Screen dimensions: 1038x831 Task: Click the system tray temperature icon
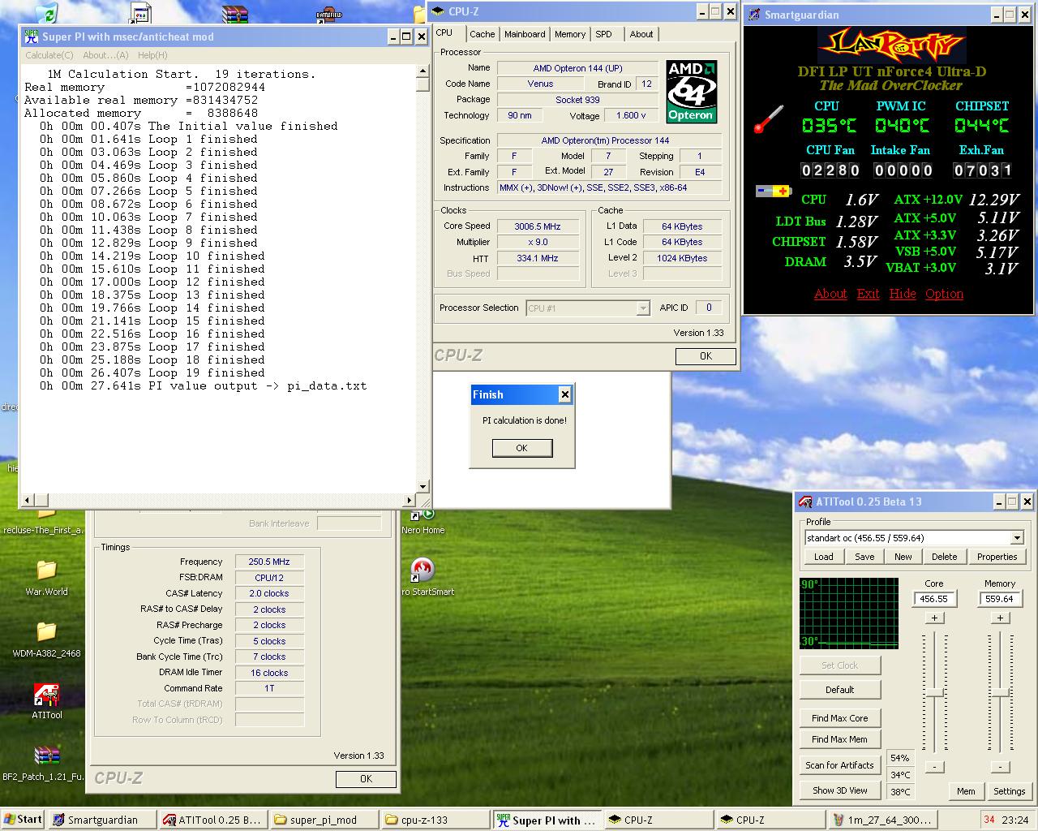pos(989,820)
